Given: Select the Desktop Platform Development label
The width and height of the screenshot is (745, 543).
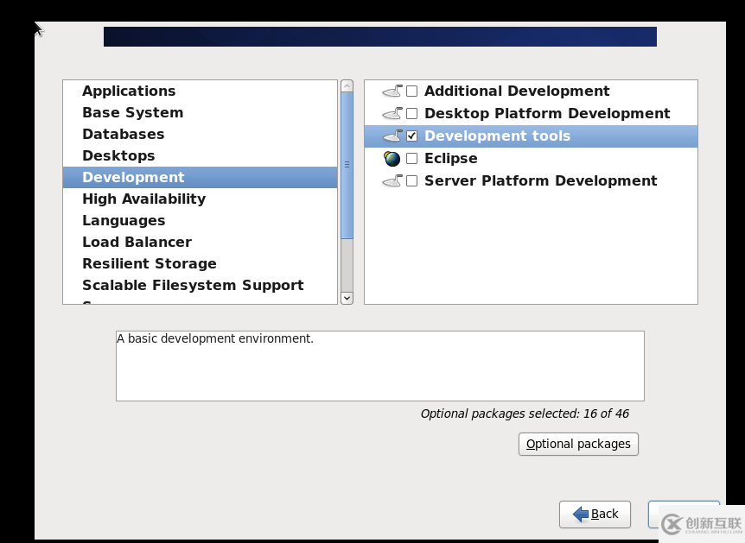Looking at the screenshot, I should tap(547, 113).
